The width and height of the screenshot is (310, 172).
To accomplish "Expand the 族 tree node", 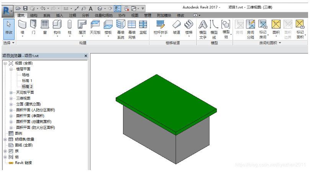I will (x=5, y=151).
